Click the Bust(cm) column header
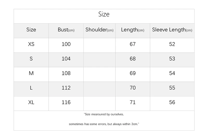The height and width of the screenshot is (140, 208). (x=66, y=30)
